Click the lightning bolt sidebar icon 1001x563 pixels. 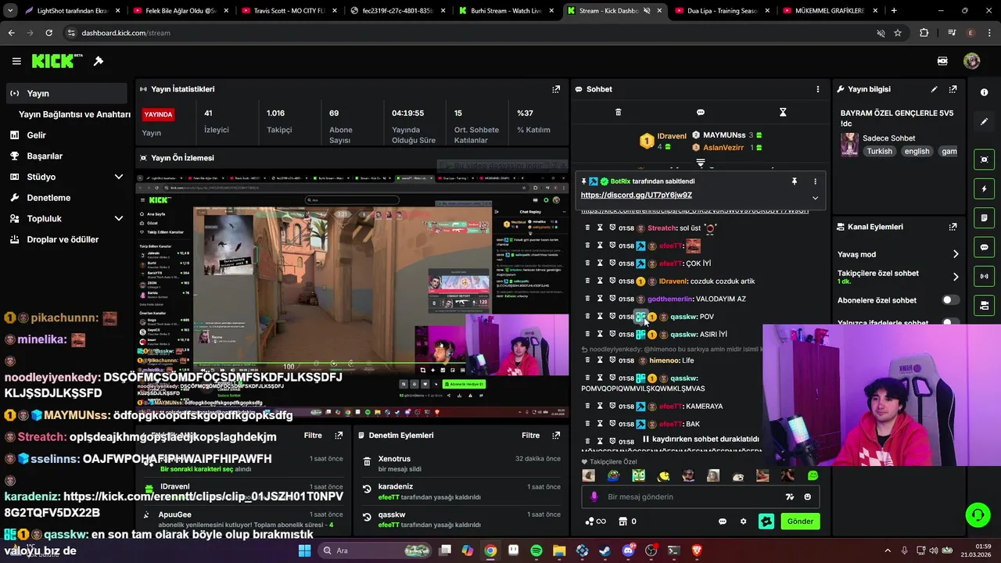984,188
